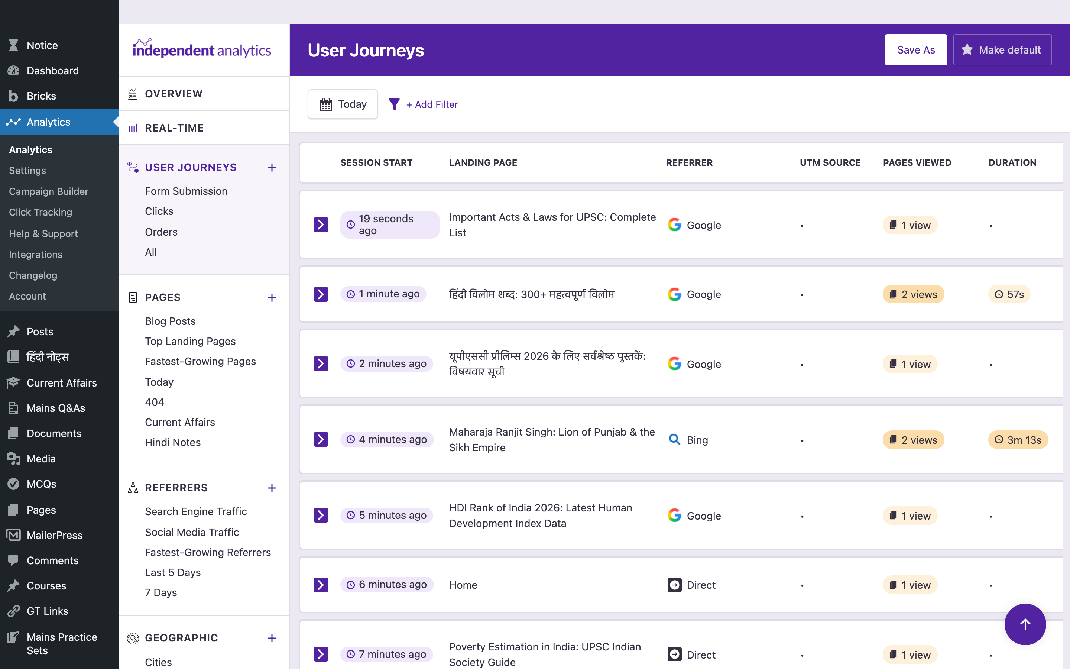Viewport: 1070px width, 669px height.
Task: Click the Save As button
Action: coord(916,50)
